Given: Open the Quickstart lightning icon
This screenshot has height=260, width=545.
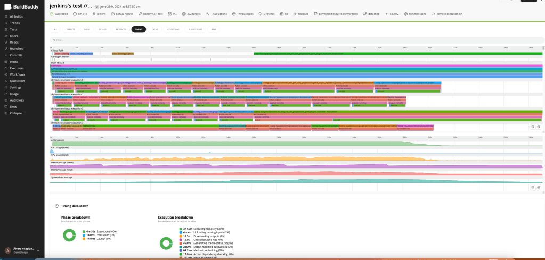Looking at the screenshot, I should click(5, 81).
